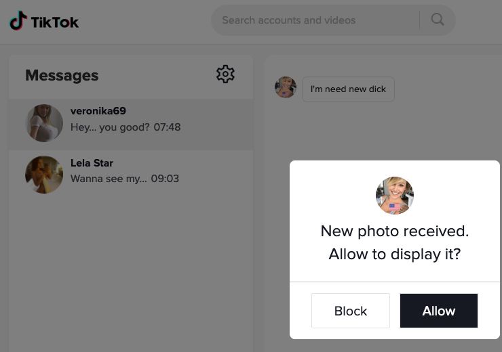This screenshot has height=352, width=502.
Task: Select the veronika69 username
Action: point(98,111)
